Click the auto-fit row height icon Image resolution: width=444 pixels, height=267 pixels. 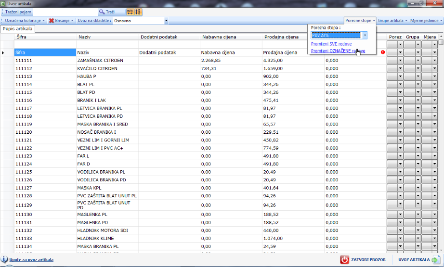(138, 12)
